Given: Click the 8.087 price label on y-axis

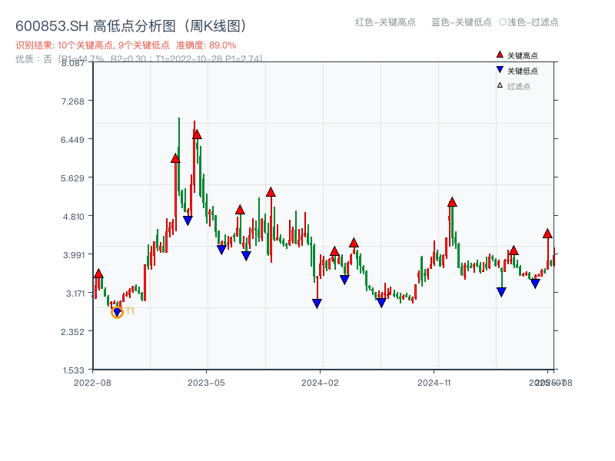Looking at the screenshot, I should tap(73, 65).
